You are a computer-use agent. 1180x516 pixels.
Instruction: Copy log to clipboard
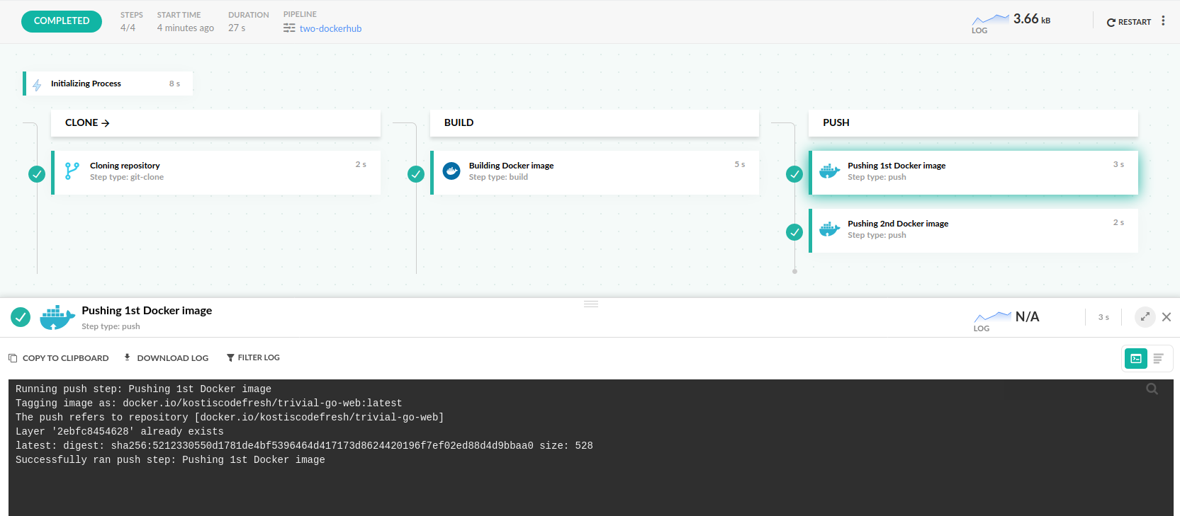(59, 358)
